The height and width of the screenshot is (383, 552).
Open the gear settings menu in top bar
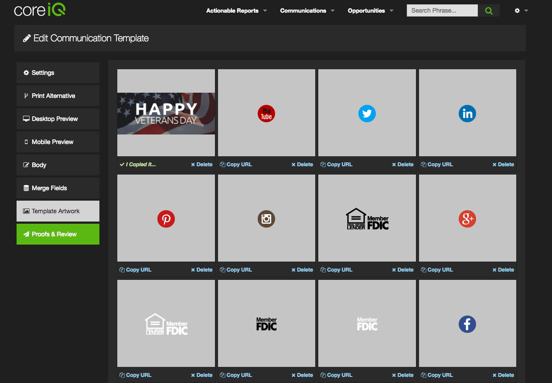[521, 10]
